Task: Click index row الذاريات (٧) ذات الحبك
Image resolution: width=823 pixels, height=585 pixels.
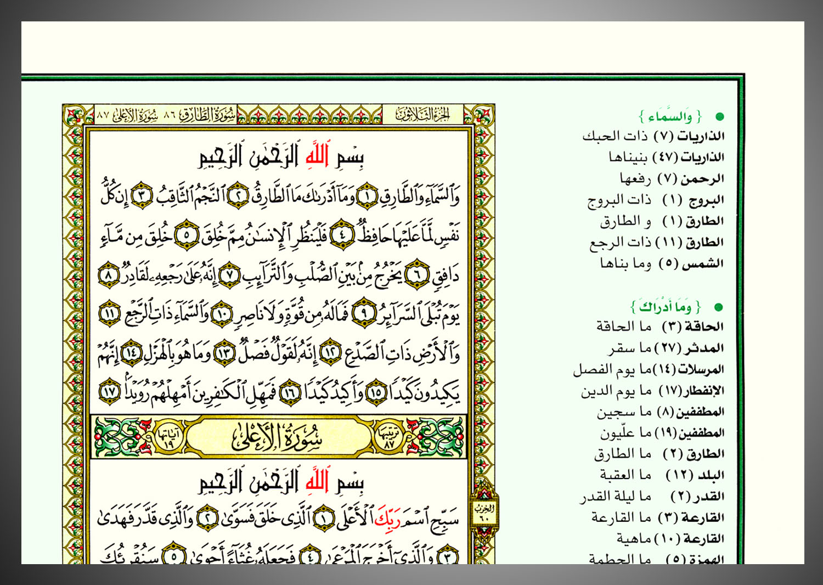Action: pyautogui.click(x=653, y=136)
